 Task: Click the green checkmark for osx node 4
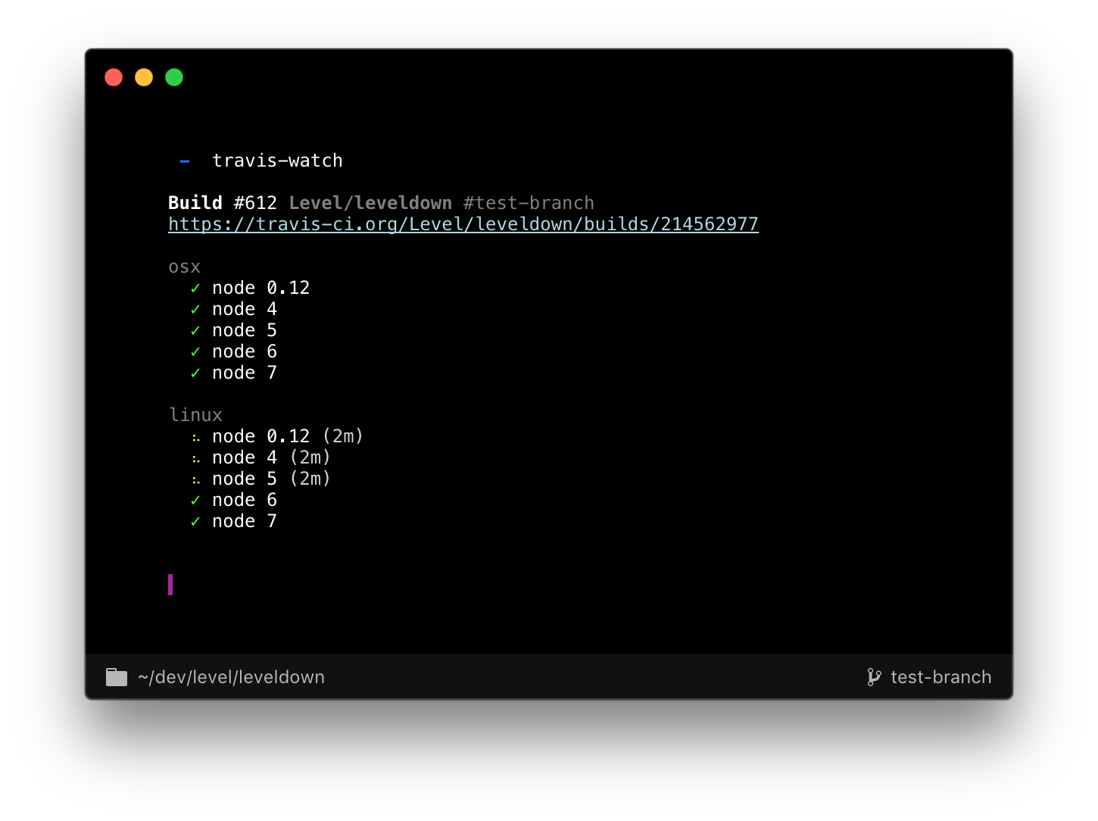click(195, 310)
